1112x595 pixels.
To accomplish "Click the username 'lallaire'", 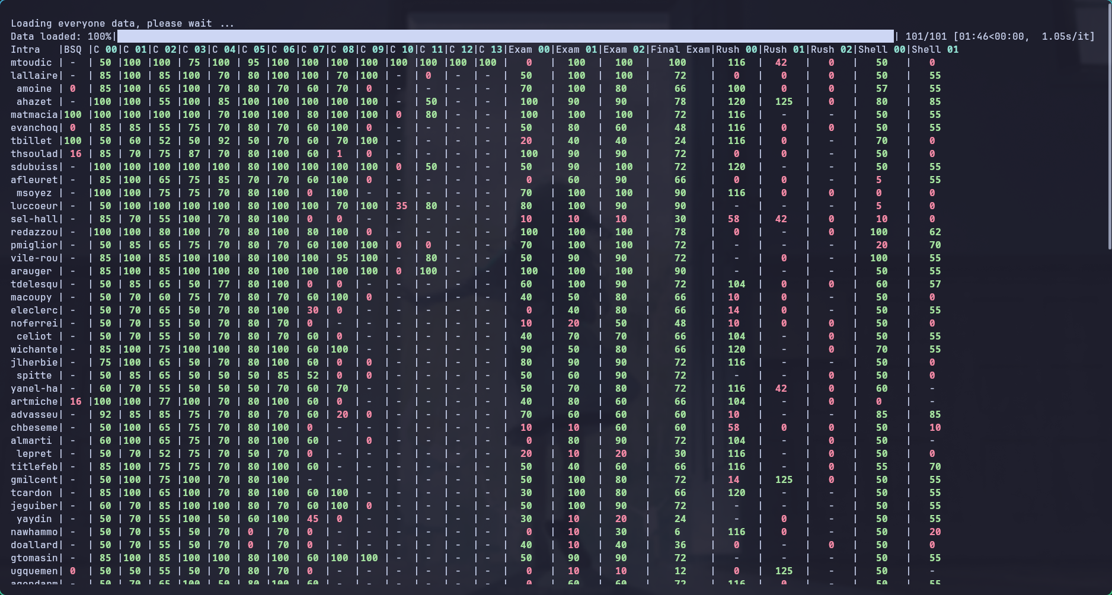I will (34, 75).
